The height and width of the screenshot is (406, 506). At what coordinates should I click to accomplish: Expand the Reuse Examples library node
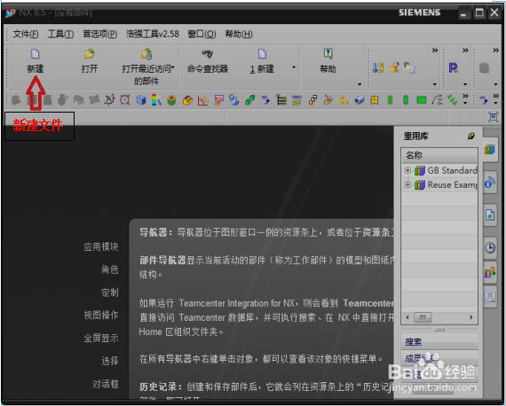tap(407, 184)
